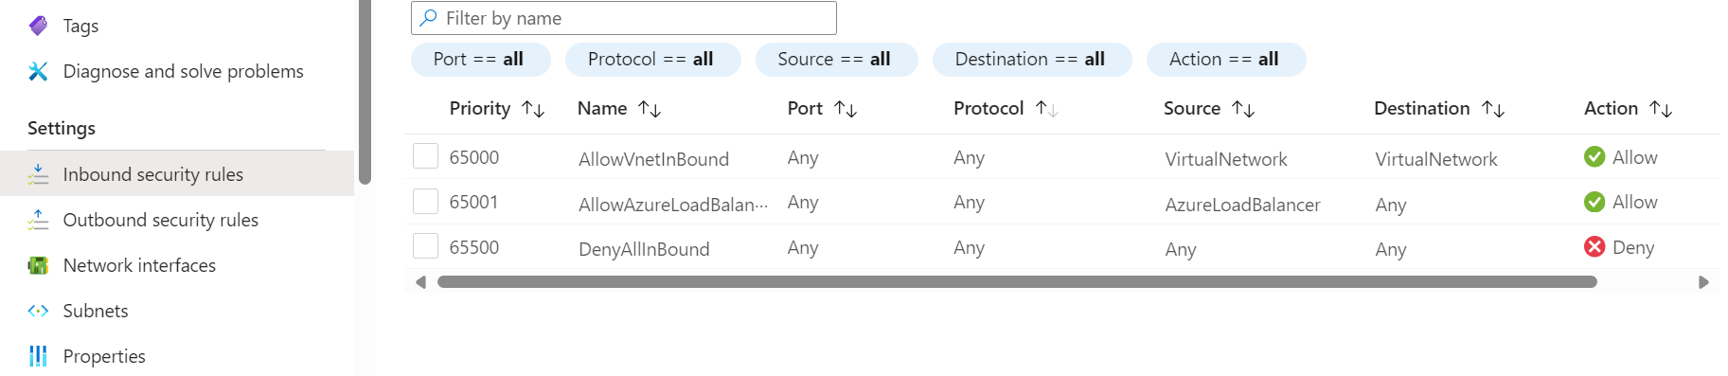Tick the checkbox for DenyAllInBound rule
This screenshot has height=376, width=1728.
coord(425,246)
